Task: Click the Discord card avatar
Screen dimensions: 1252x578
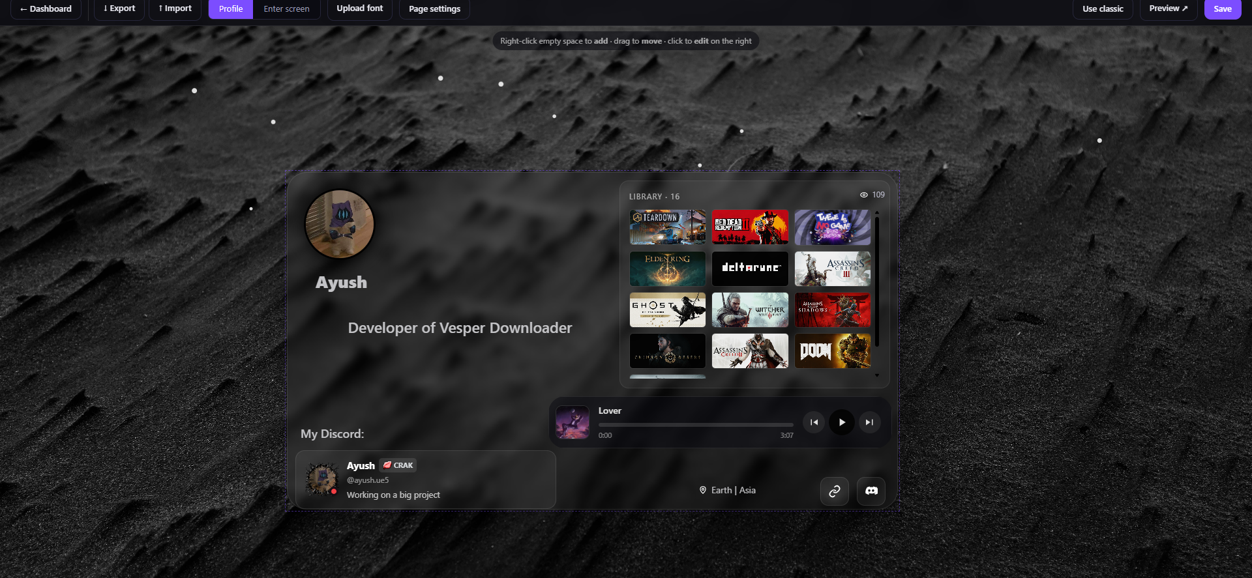Action: pyautogui.click(x=322, y=480)
